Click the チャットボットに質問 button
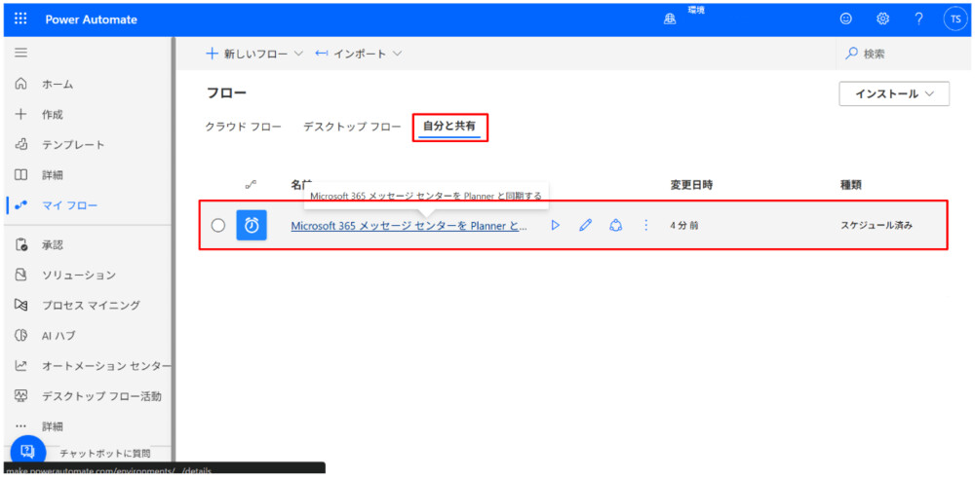Screen dimensions: 975x479 coord(105,454)
